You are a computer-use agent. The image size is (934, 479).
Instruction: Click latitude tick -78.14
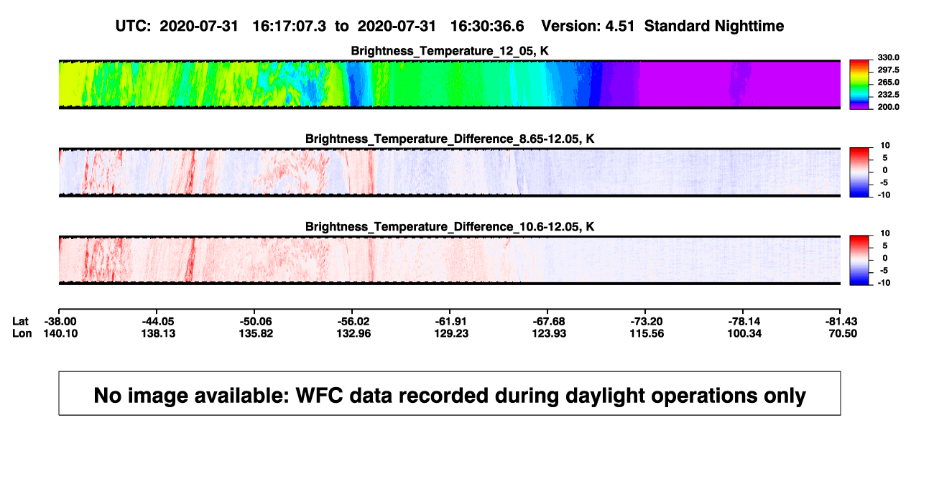[744, 321]
